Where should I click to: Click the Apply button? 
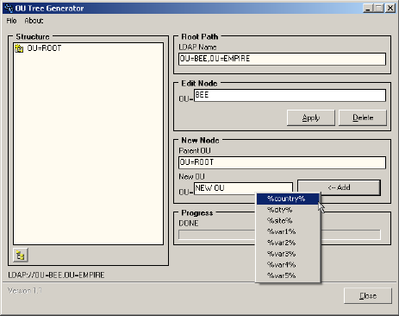click(311, 117)
